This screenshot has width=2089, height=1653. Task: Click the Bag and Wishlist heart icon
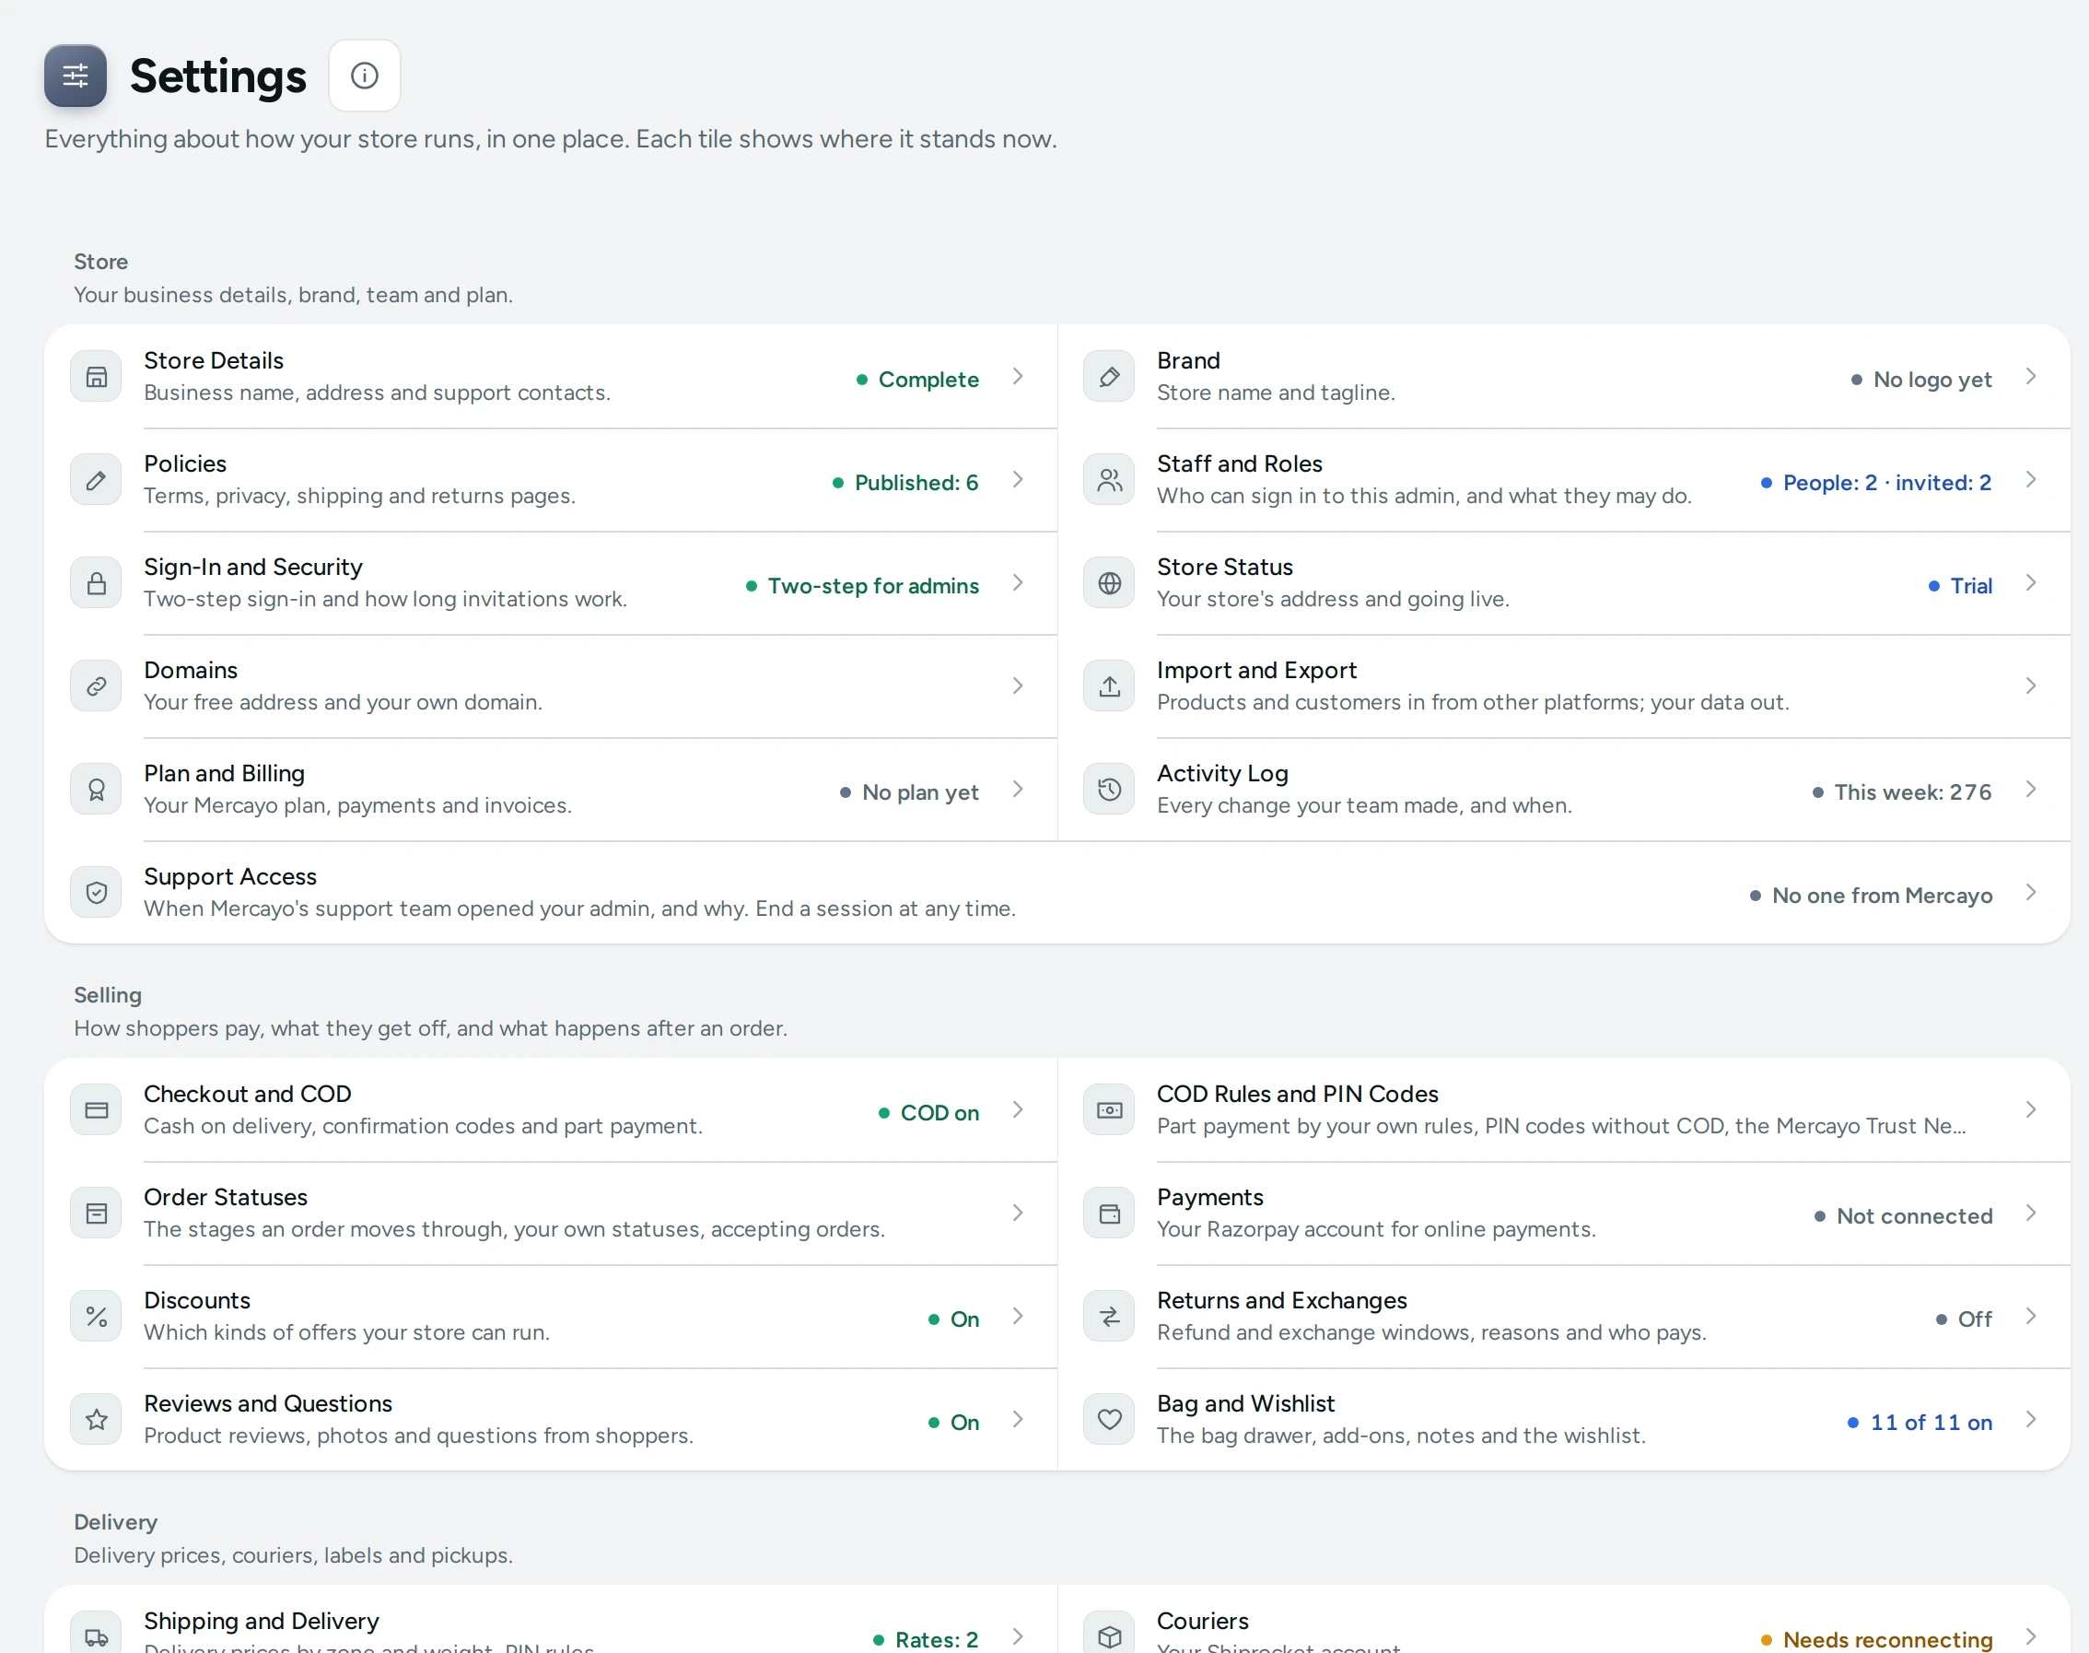tap(1109, 1420)
